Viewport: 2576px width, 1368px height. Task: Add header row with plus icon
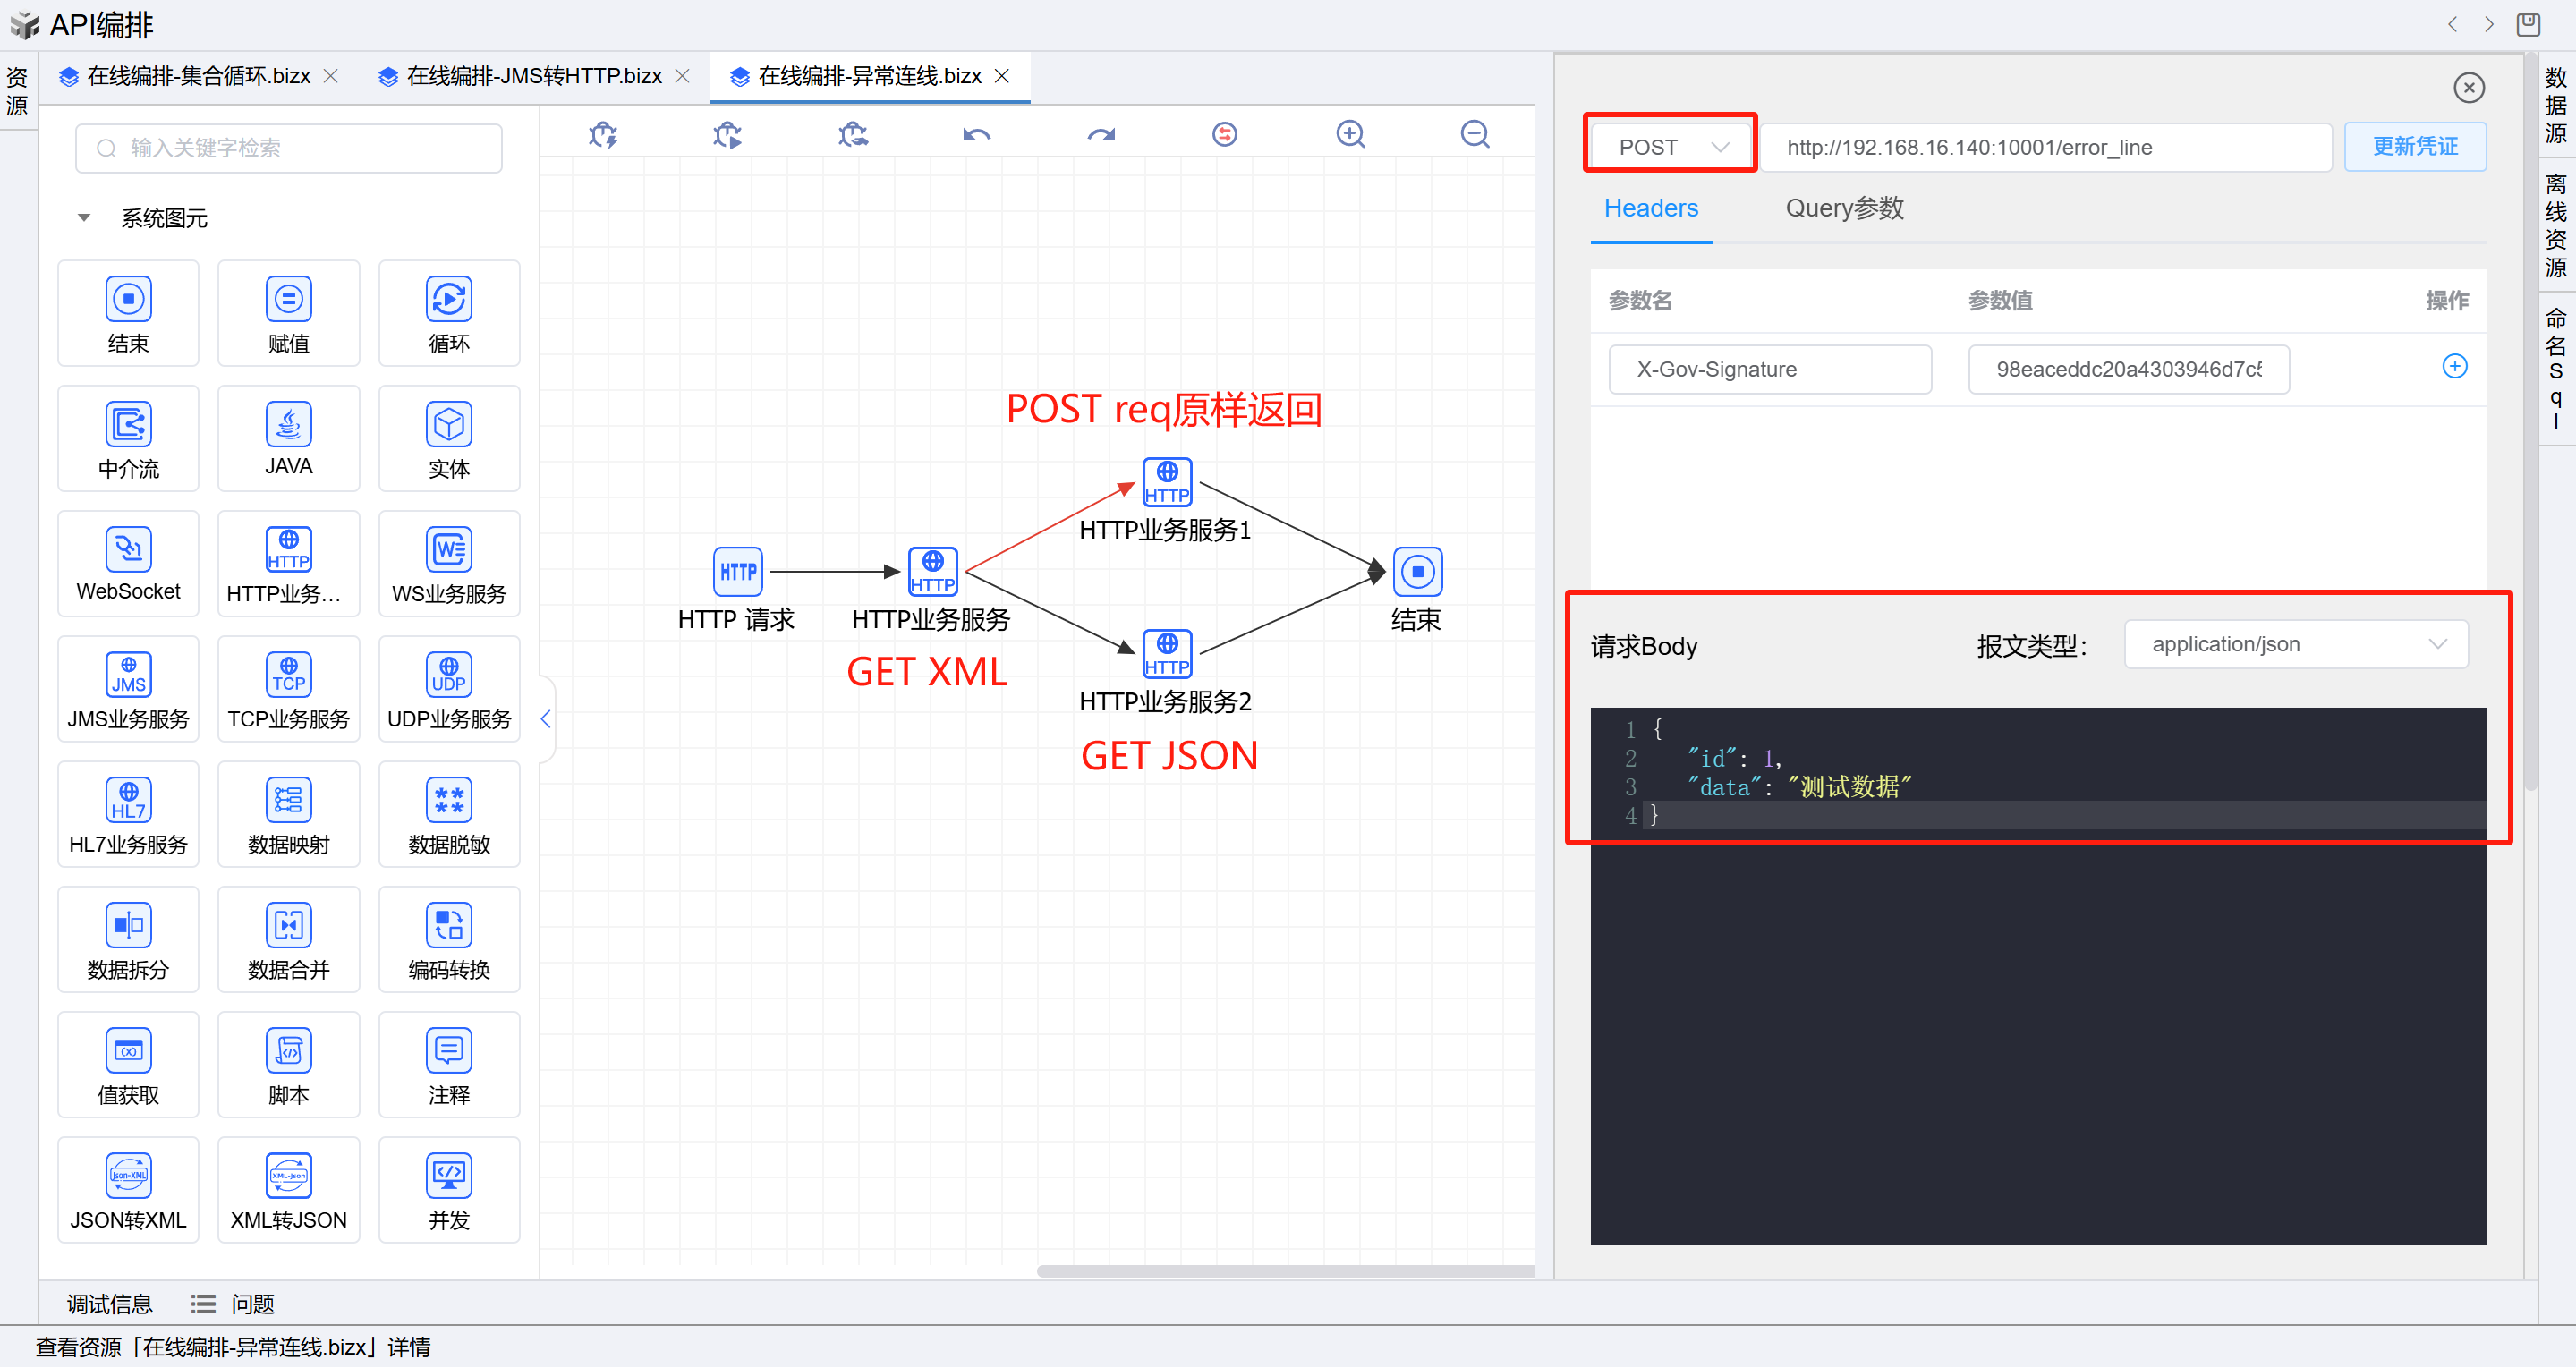pyautogui.click(x=2454, y=367)
